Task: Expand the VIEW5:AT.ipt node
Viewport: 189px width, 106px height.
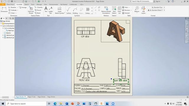Action: pos(3,35)
